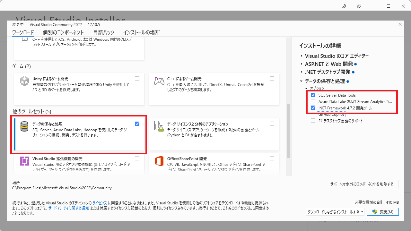Open the 言語パック tab

pyautogui.click(x=103, y=32)
